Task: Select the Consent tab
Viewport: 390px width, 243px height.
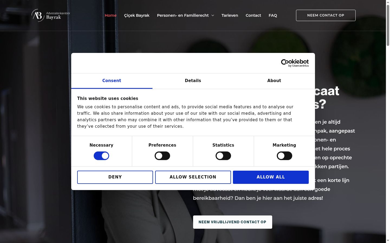Action: pos(112,81)
